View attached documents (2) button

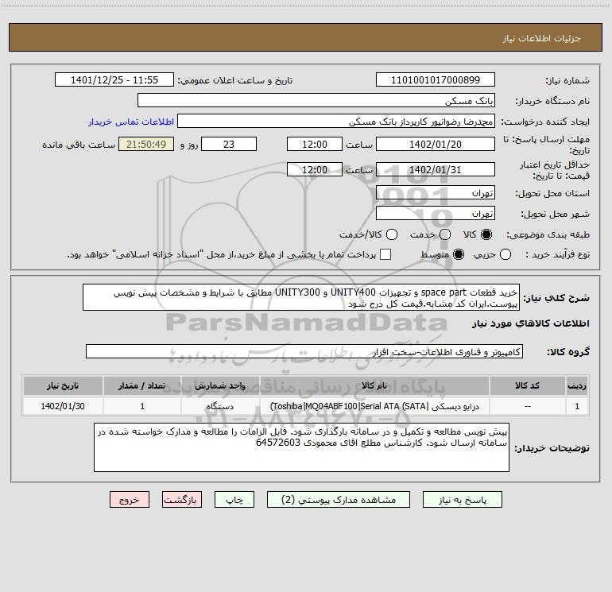coord(339,500)
